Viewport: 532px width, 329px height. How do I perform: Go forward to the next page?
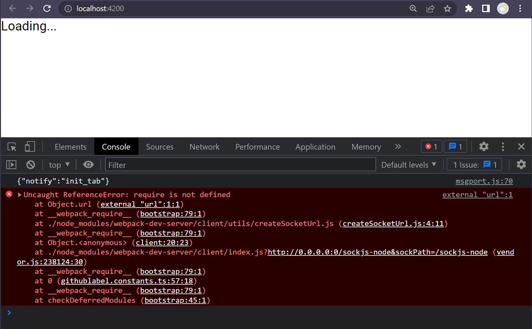(30, 9)
